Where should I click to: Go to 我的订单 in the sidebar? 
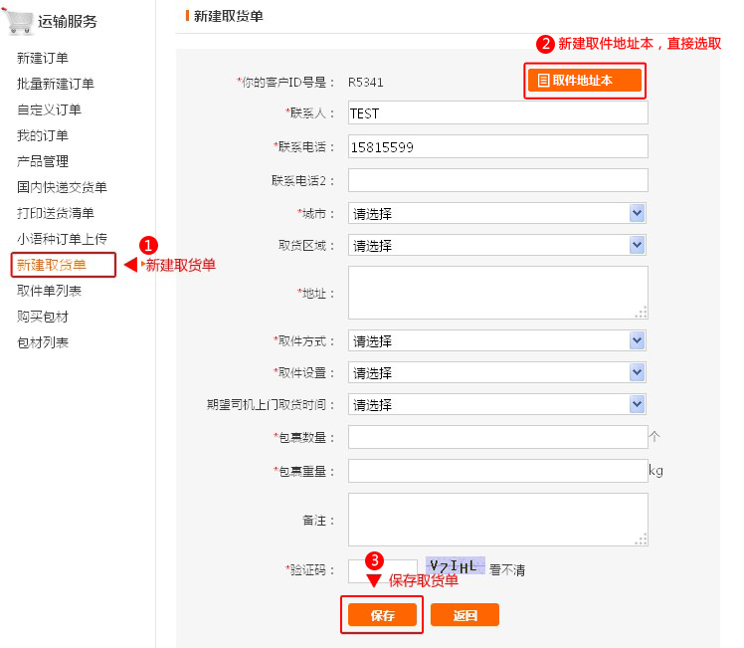click(43, 136)
